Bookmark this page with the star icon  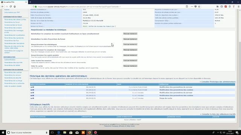tap(199, 7)
